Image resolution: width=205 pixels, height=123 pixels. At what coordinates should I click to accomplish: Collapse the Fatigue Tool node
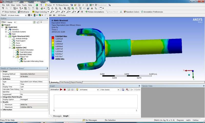click(x=14, y=57)
